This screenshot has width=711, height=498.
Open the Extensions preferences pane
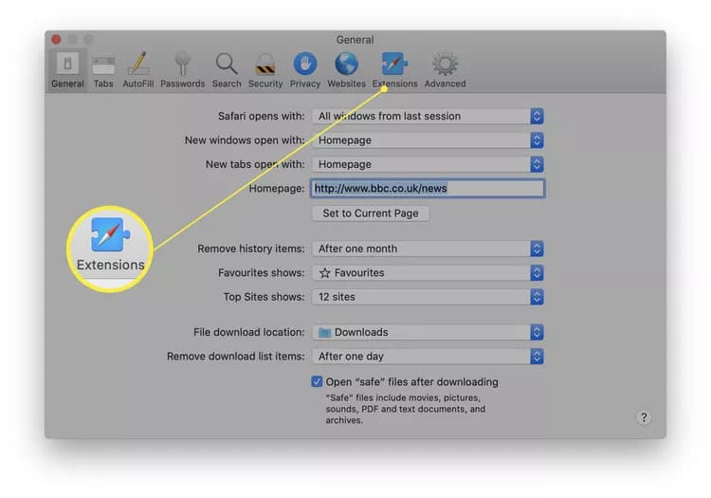click(394, 70)
